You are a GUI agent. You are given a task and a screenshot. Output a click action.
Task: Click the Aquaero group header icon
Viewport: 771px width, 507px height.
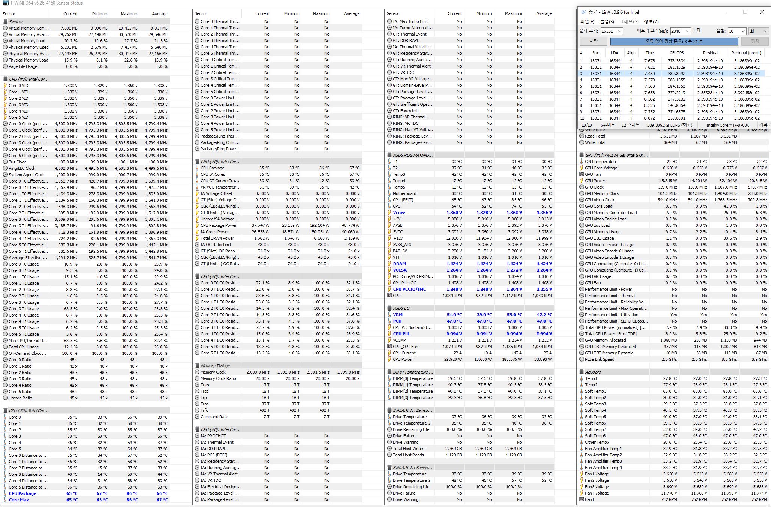[582, 372]
